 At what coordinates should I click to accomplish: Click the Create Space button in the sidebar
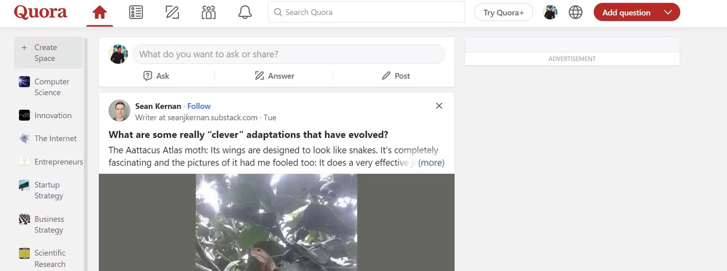pyautogui.click(x=45, y=53)
